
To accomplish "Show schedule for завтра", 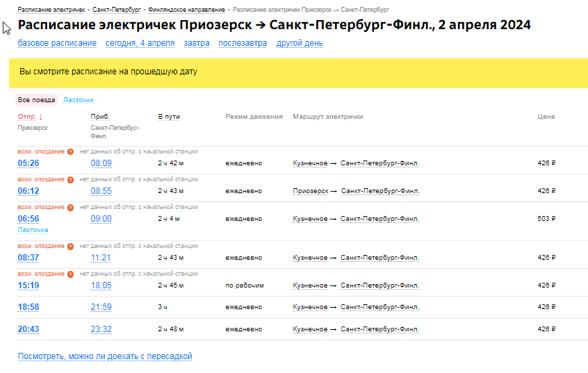I will click(x=196, y=43).
